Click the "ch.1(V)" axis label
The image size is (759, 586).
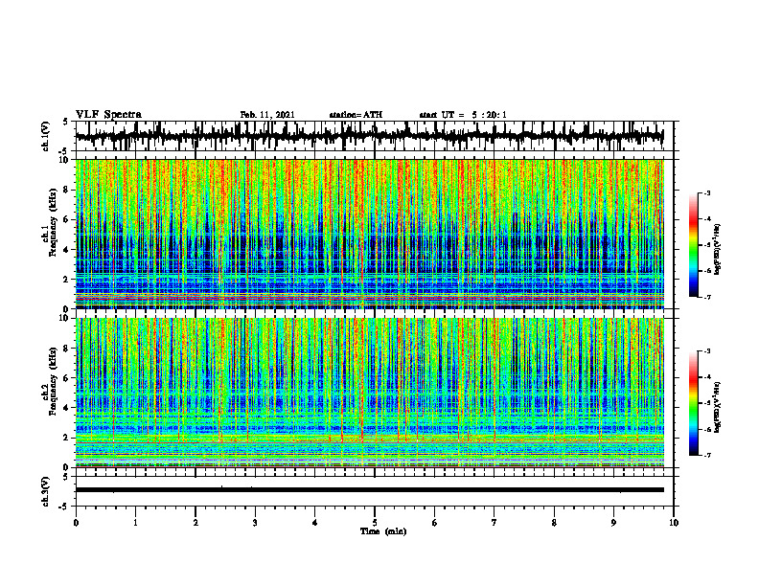coord(45,136)
